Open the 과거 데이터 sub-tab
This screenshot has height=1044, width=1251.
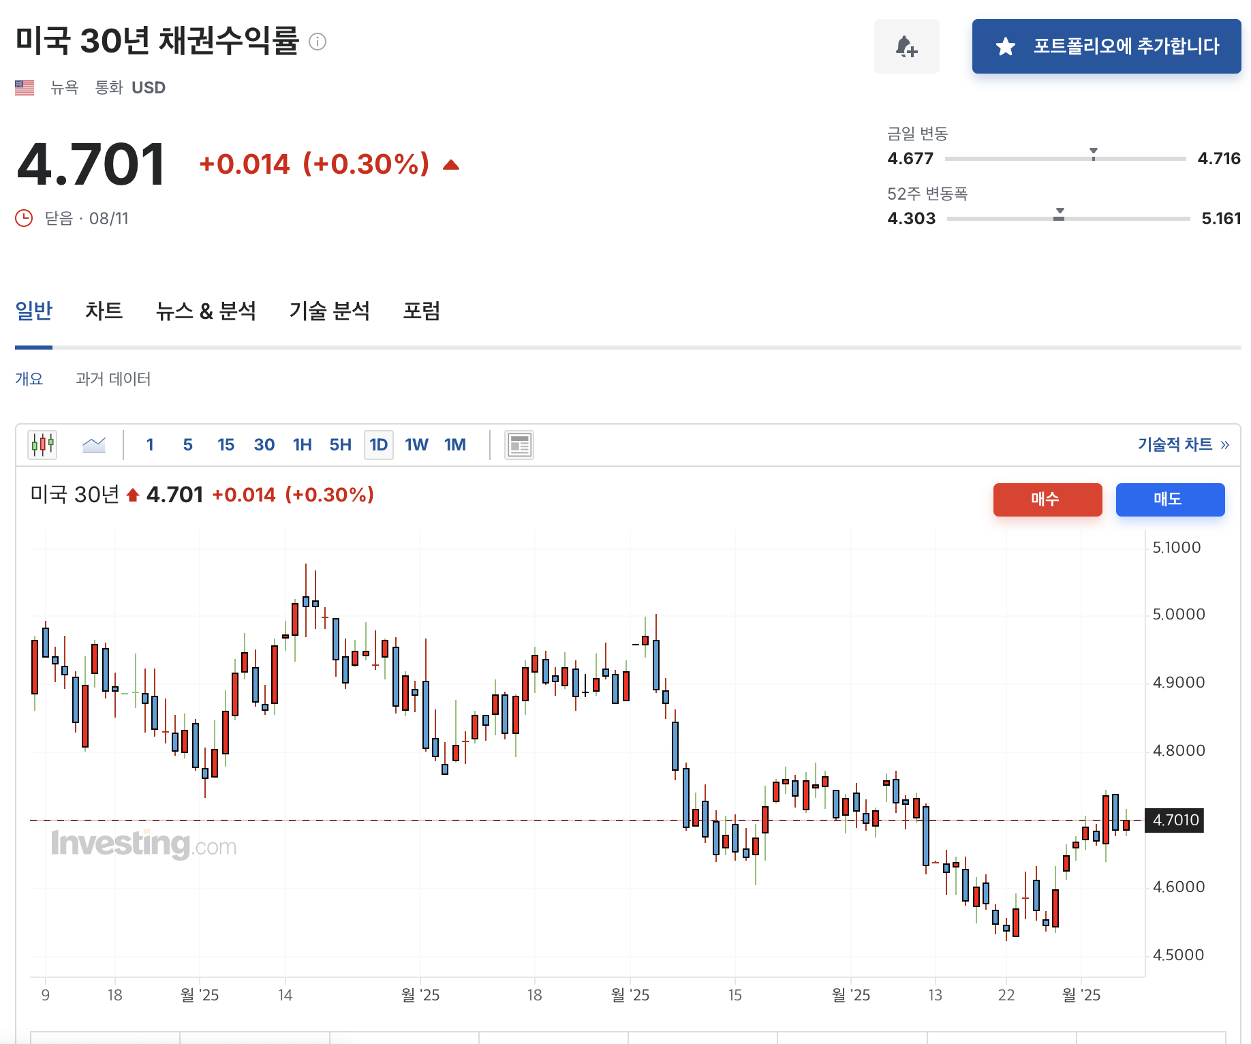tap(113, 379)
